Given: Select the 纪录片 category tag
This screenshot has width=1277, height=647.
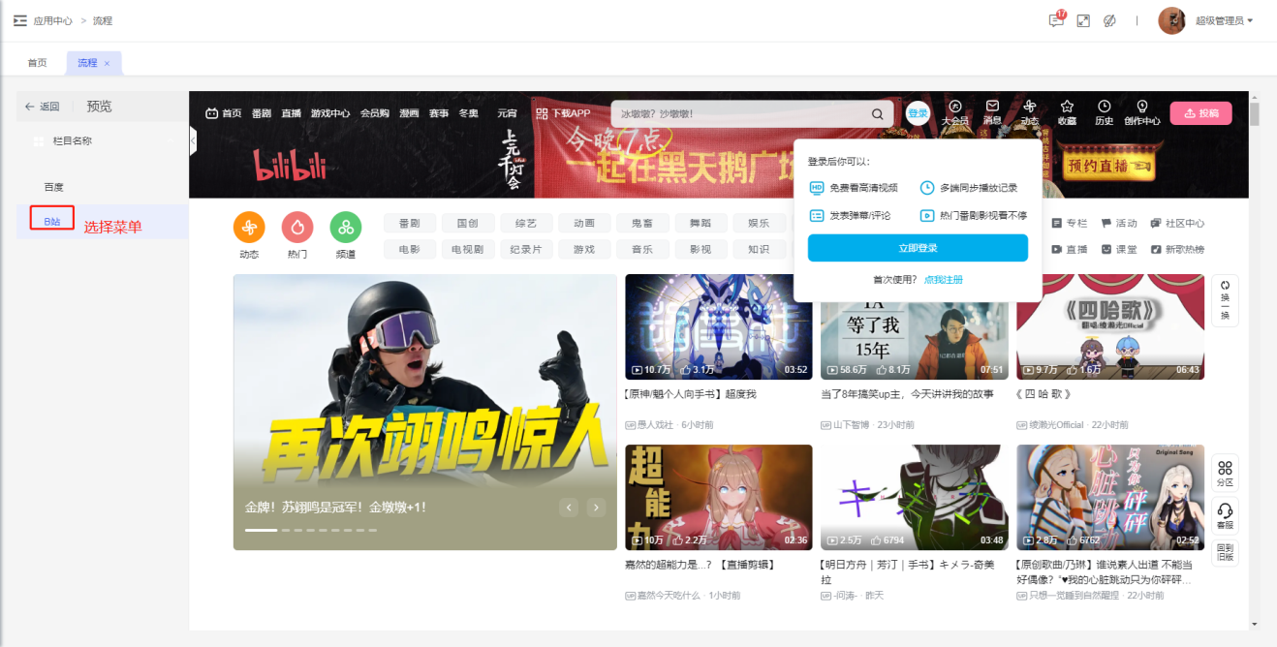Looking at the screenshot, I should pos(525,249).
